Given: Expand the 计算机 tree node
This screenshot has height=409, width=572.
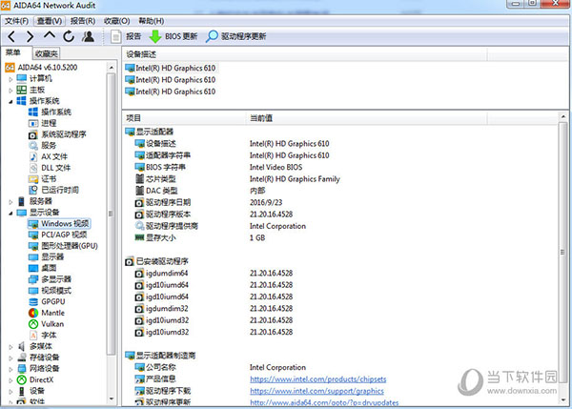Looking at the screenshot, I should 10,79.
